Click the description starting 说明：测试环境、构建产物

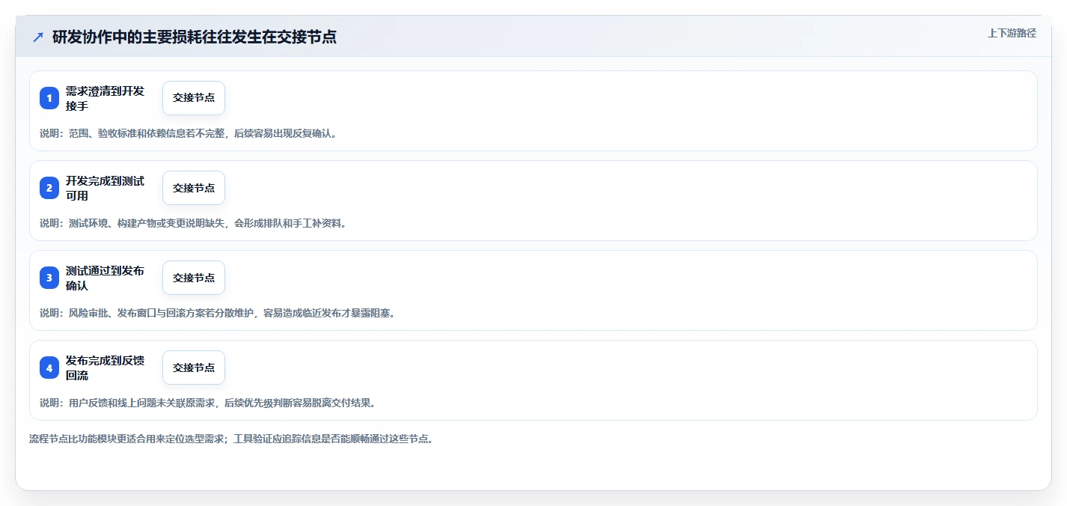193,223
